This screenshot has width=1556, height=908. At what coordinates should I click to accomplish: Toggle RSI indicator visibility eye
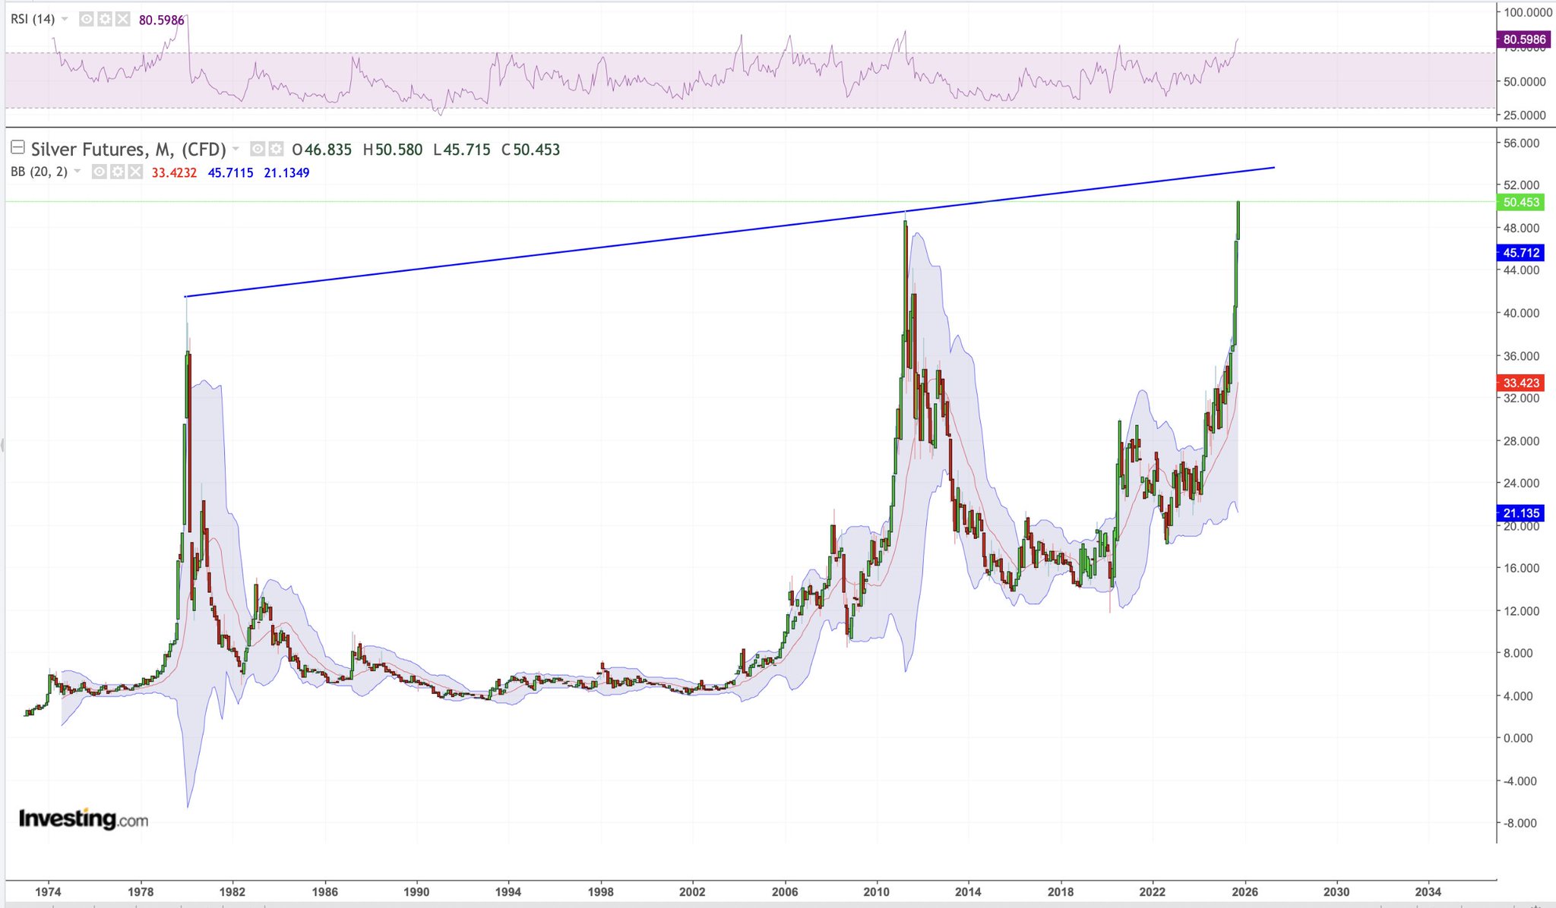(x=87, y=19)
